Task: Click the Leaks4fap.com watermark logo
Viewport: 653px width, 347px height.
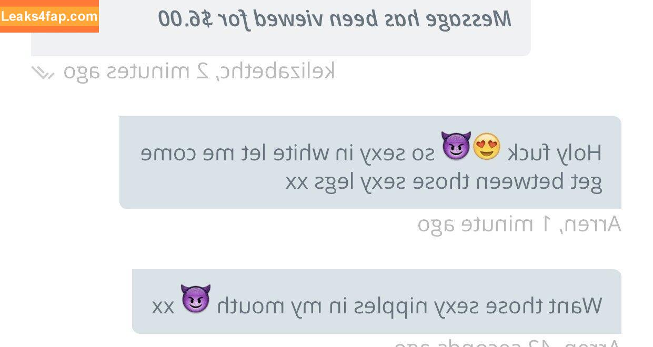Action: pyautogui.click(x=49, y=16)
